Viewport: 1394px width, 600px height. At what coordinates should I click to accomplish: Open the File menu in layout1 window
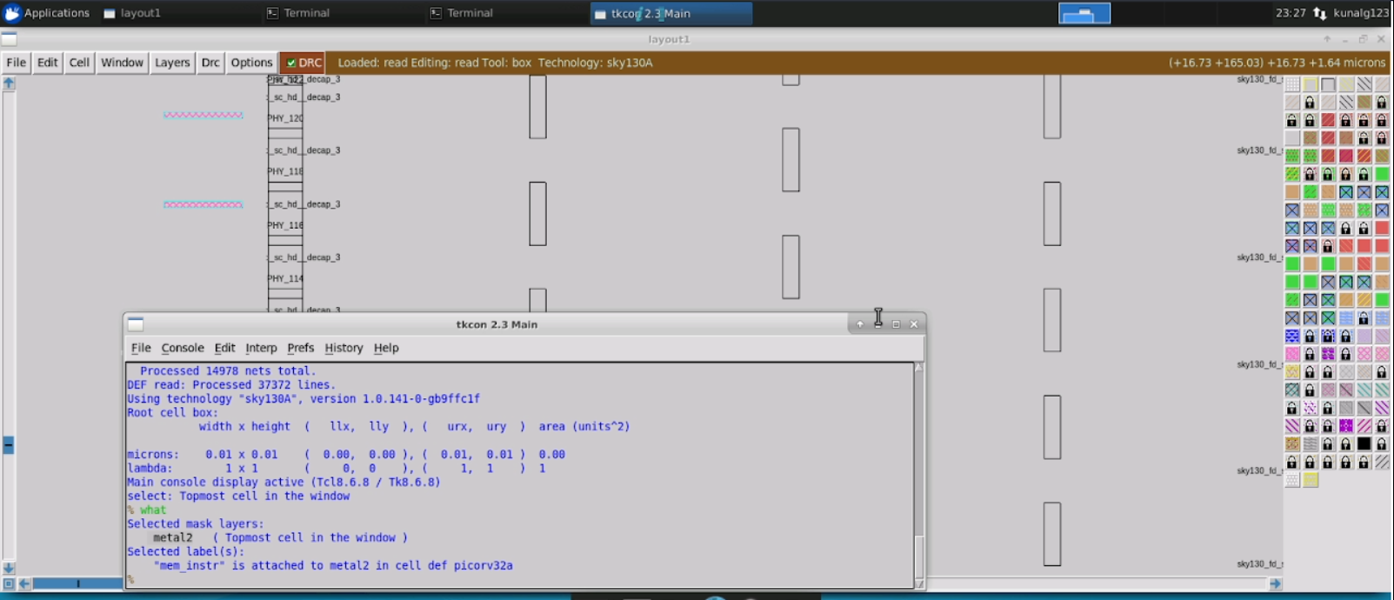[x=17, y=63]
